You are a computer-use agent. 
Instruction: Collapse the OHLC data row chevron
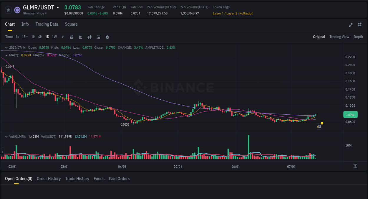(6, 47)
